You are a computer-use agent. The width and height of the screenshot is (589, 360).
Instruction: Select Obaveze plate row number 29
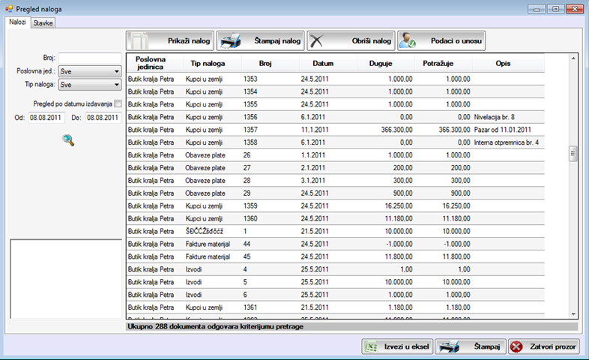pyautogui.click(x=336, y=193)
